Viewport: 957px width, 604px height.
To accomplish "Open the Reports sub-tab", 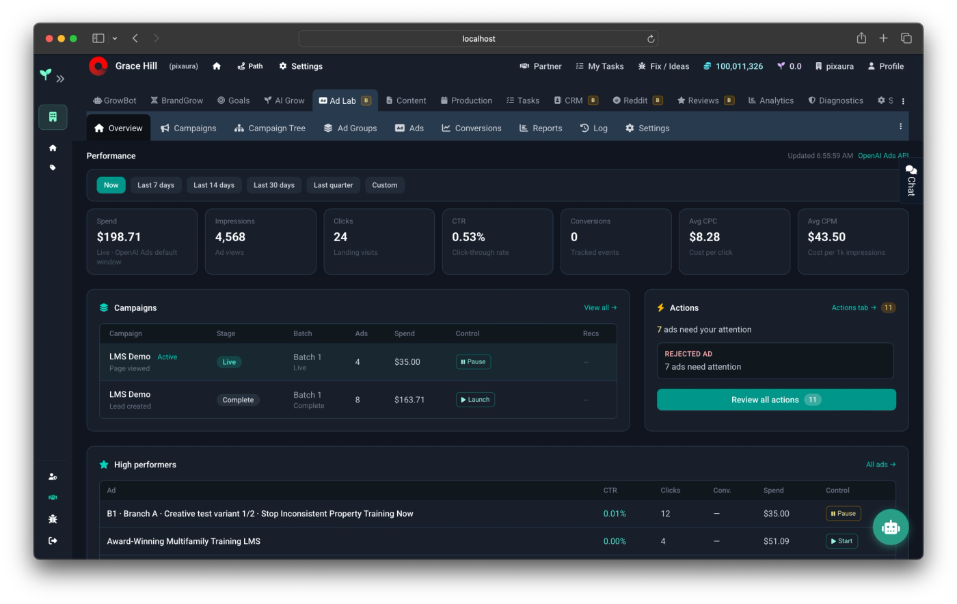I will coord(540,128).
